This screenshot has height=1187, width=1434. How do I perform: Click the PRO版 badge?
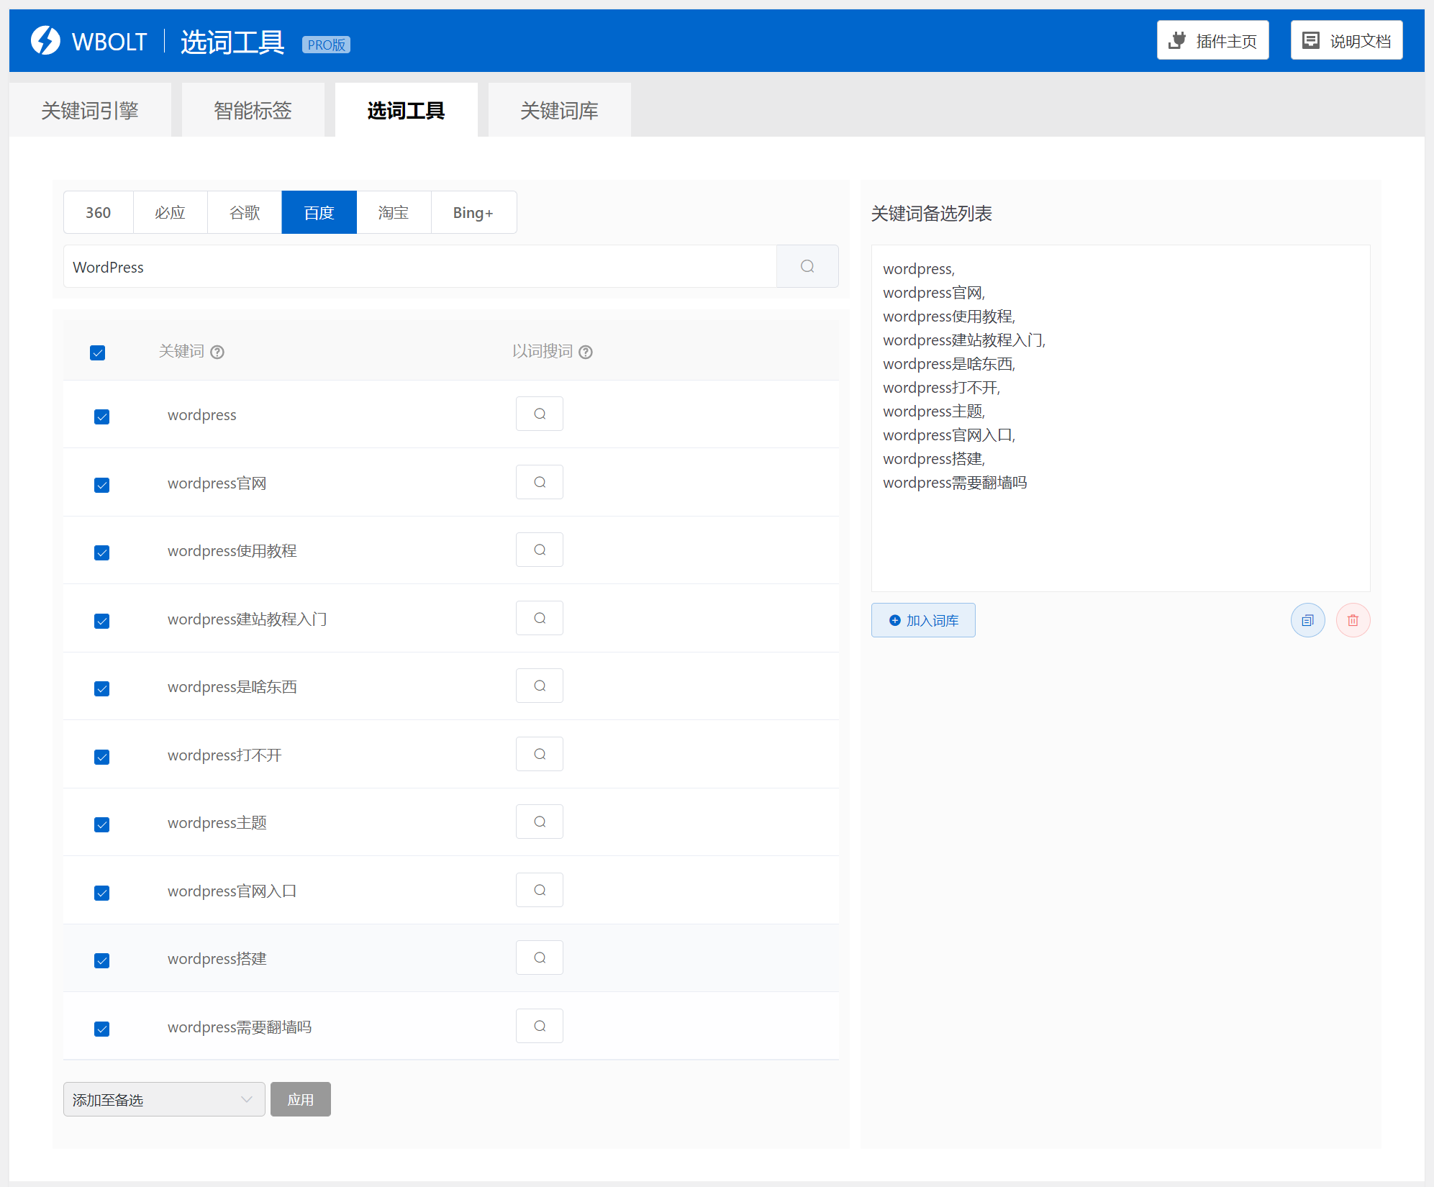pyautogui.click(x=326, y=45)
